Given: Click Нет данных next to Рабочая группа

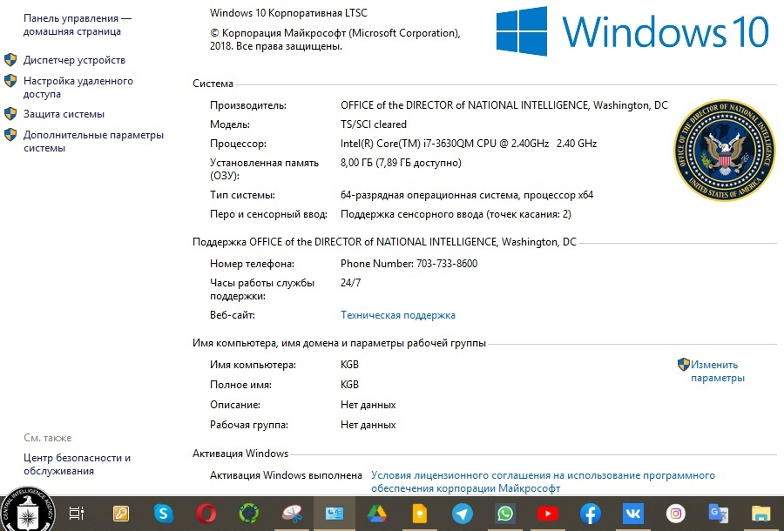Looking at the screenshot, I should click(368, 425).
